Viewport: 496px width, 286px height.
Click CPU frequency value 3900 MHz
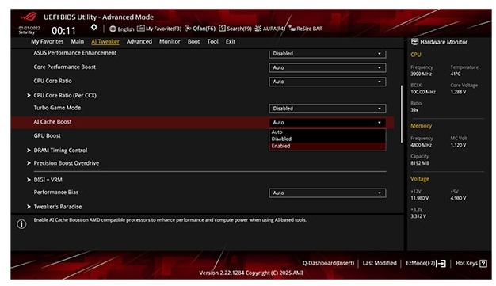[421, 74]
